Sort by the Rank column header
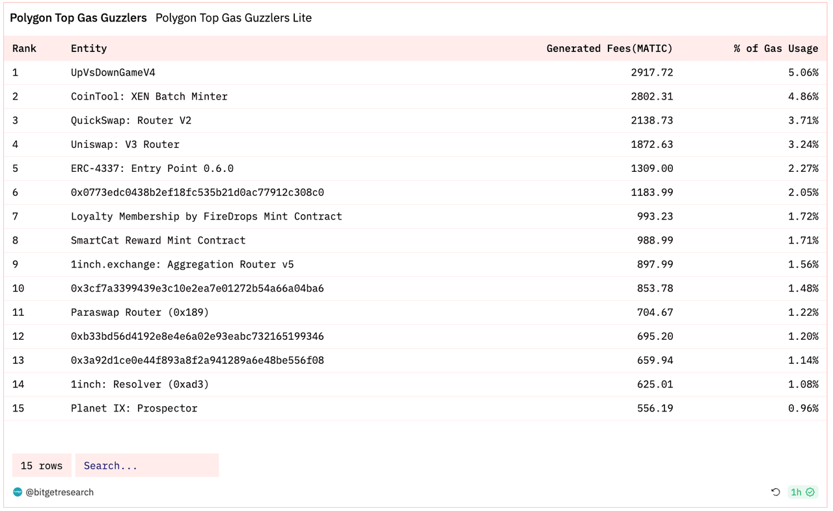The height and width of the screenshot is (511, 833). click(x=24, y=48)
